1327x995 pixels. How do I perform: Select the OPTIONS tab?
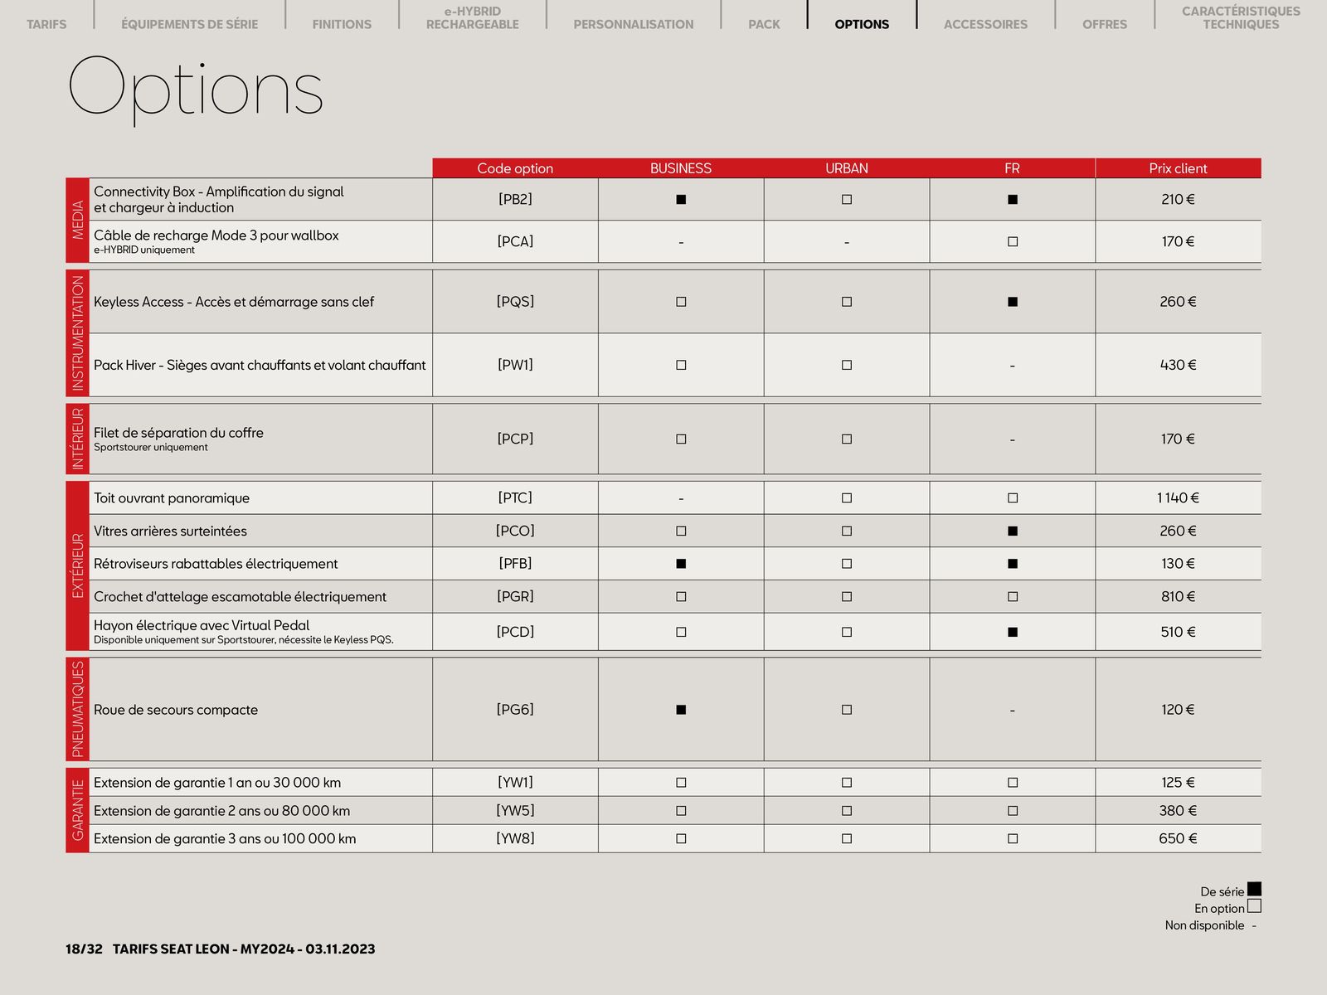pyautogui.click(x=862, y=24)
